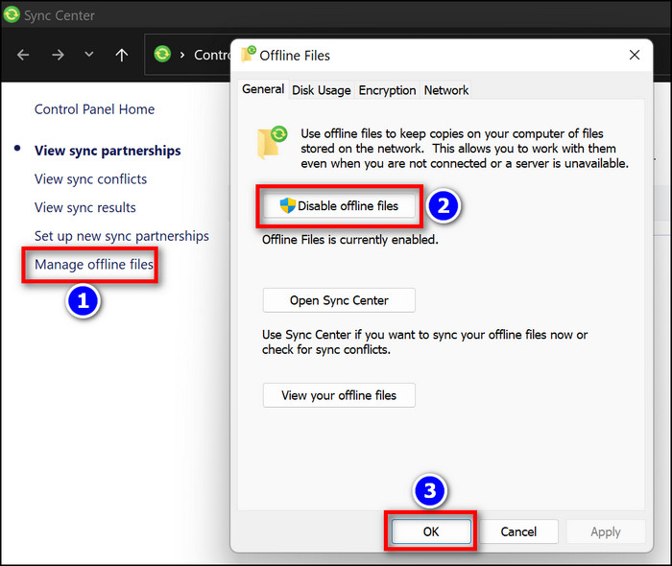This screenshot has height=566, width=672.
Task: Click the Sync Center address bar icon
Action: (162, 54)
